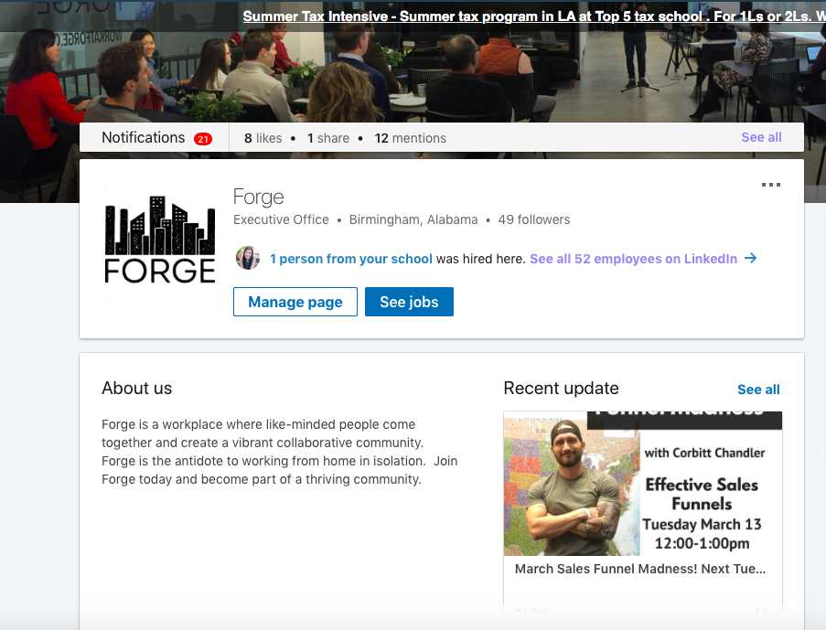The height and width of the screenshot is (630, 826).
Task: Click the Manage page button
Action: point(295,302)
